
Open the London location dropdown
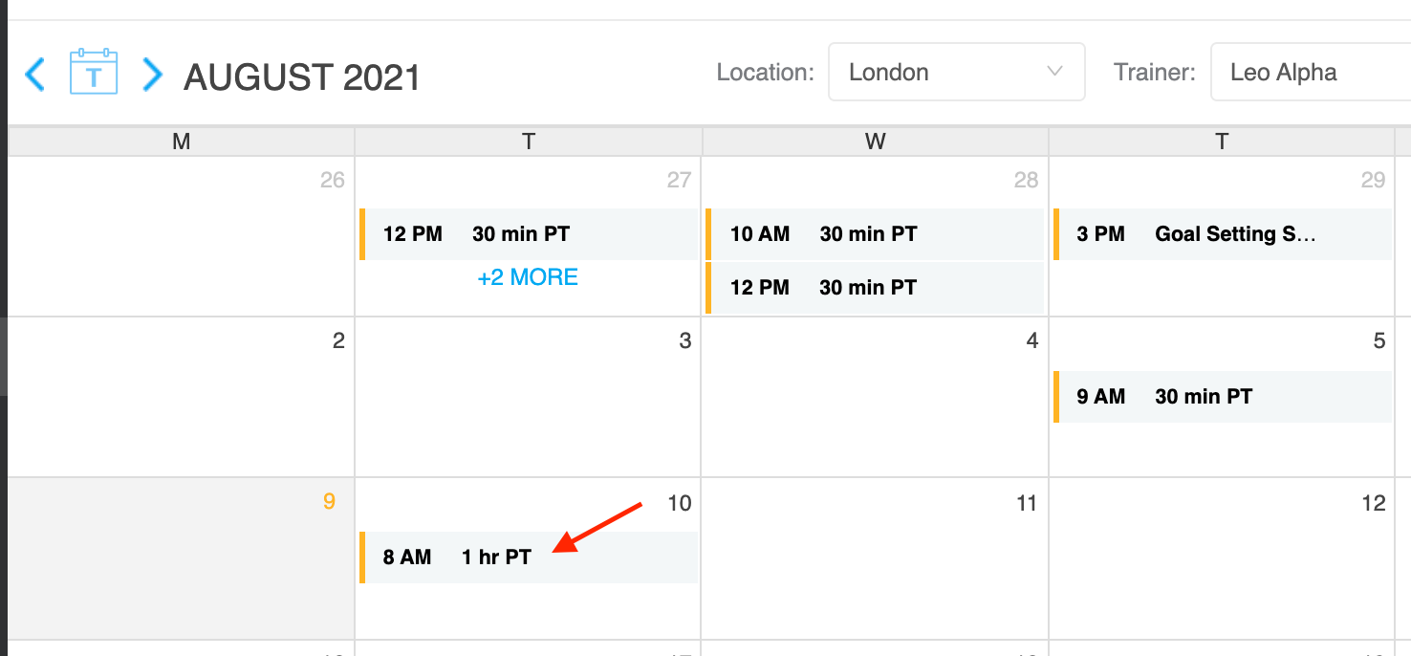(x=956, y=72)
